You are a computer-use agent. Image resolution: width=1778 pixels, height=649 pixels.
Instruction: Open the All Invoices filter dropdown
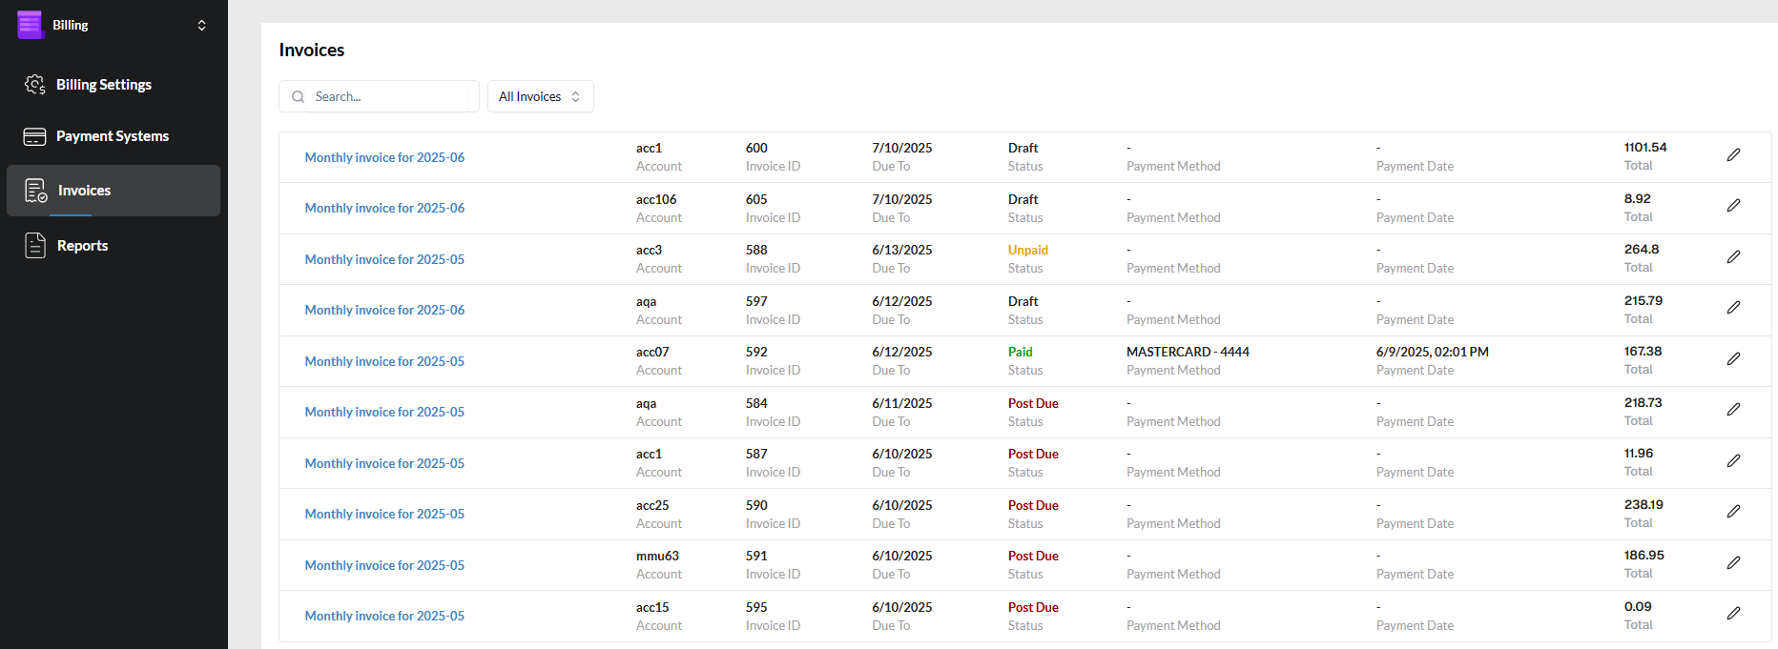tap(540, 97)
